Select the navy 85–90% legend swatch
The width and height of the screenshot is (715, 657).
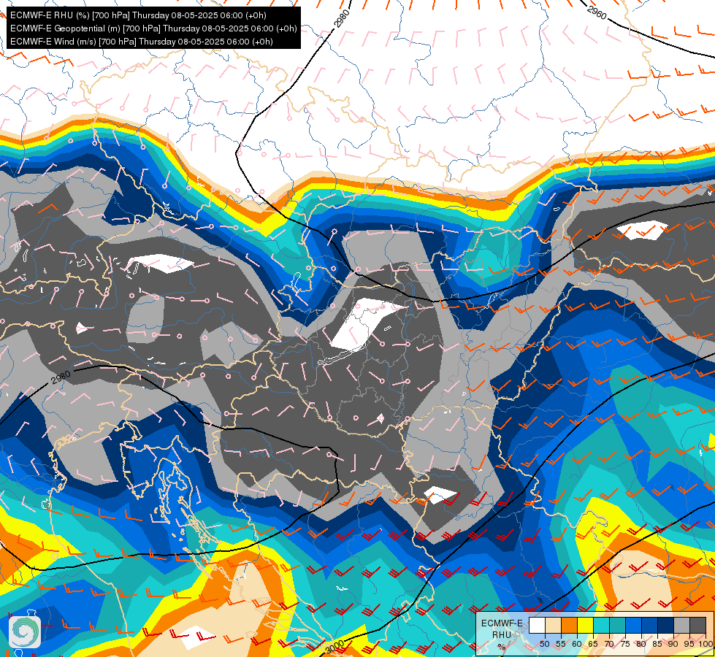tap(666, 626)
